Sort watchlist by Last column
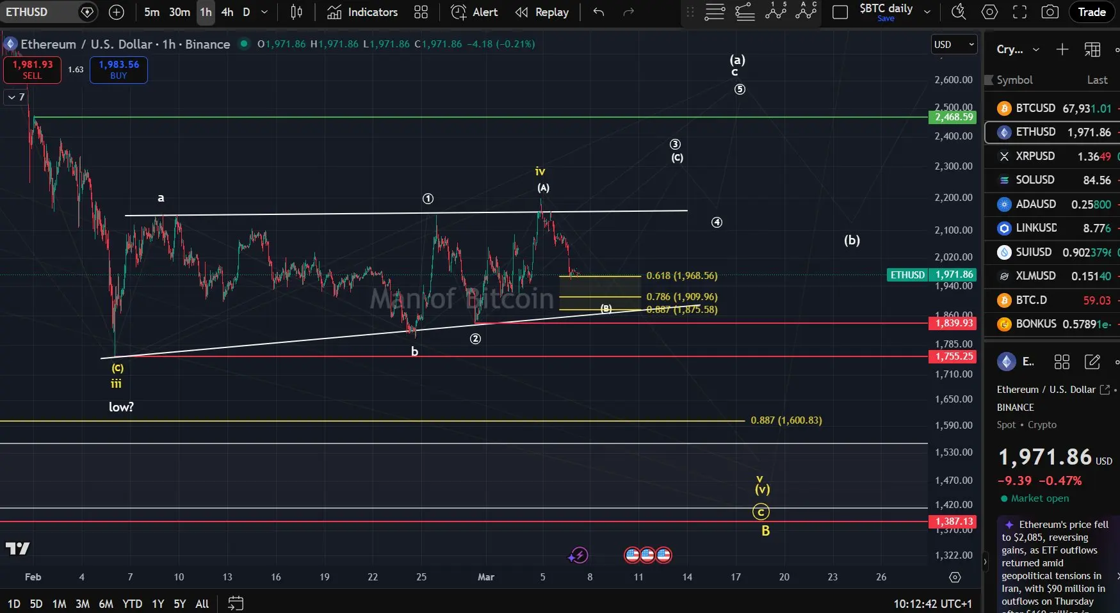The image size is (1120, 613). click(1097, 80)
